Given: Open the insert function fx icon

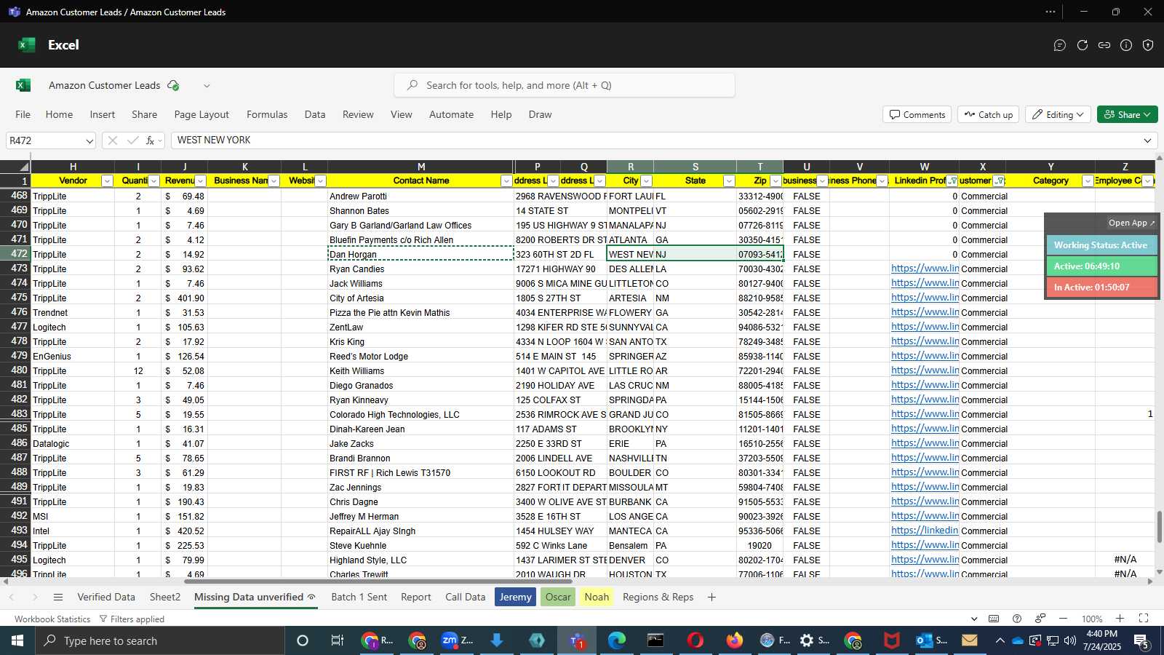Looking at the screenshot, I should point(151,140).
